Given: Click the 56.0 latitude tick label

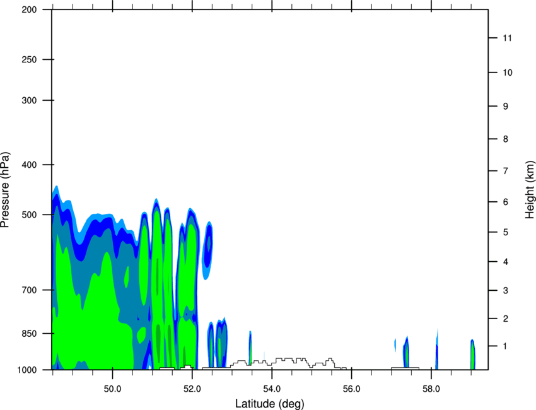Looking at the screenshot, I should click(x=352, y=389).
